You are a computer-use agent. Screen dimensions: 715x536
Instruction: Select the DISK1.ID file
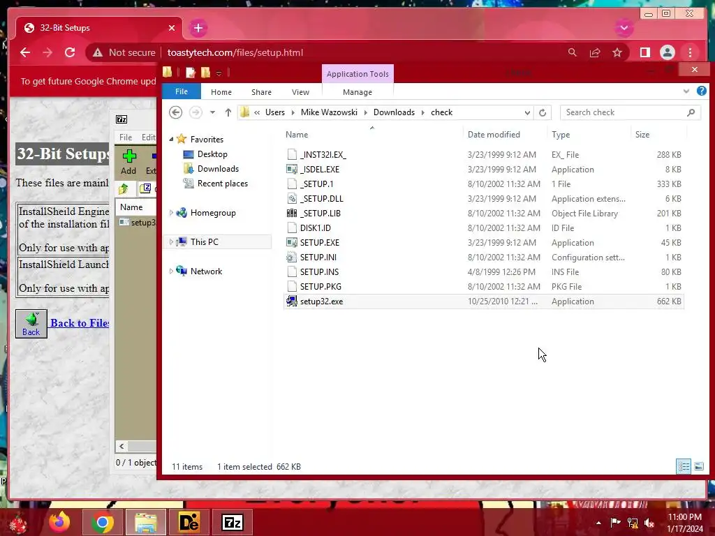(315, 228)
